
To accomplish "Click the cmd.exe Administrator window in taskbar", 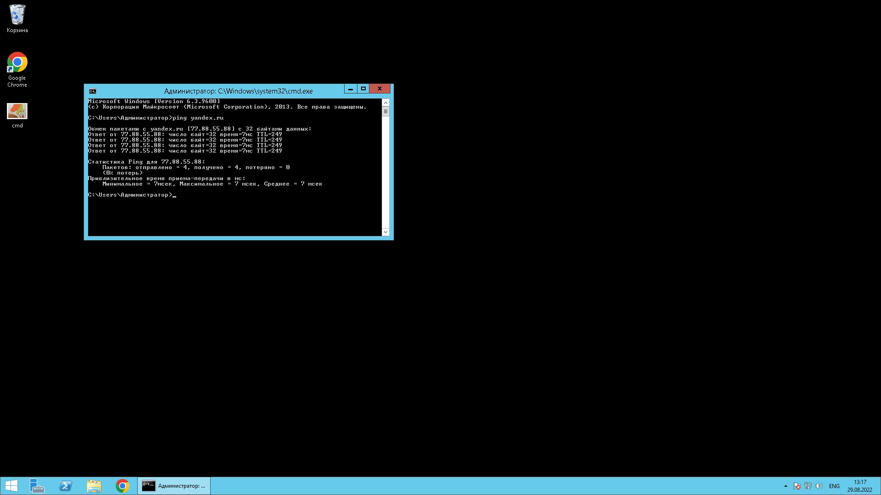I will [x=173, y=485].
